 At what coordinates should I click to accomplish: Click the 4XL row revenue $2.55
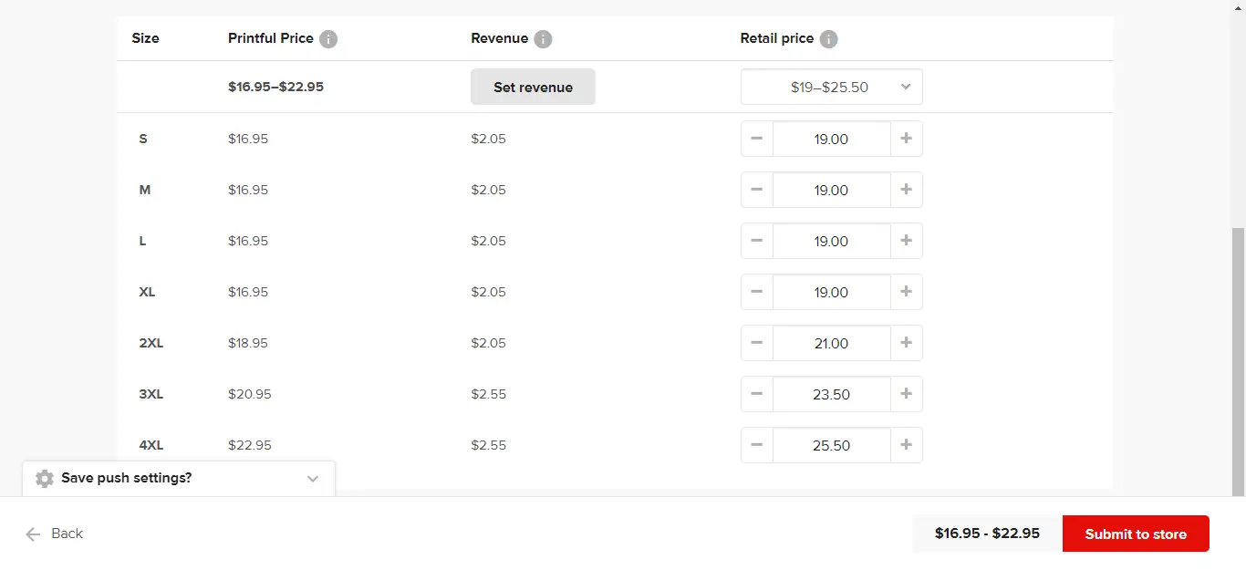488,445
